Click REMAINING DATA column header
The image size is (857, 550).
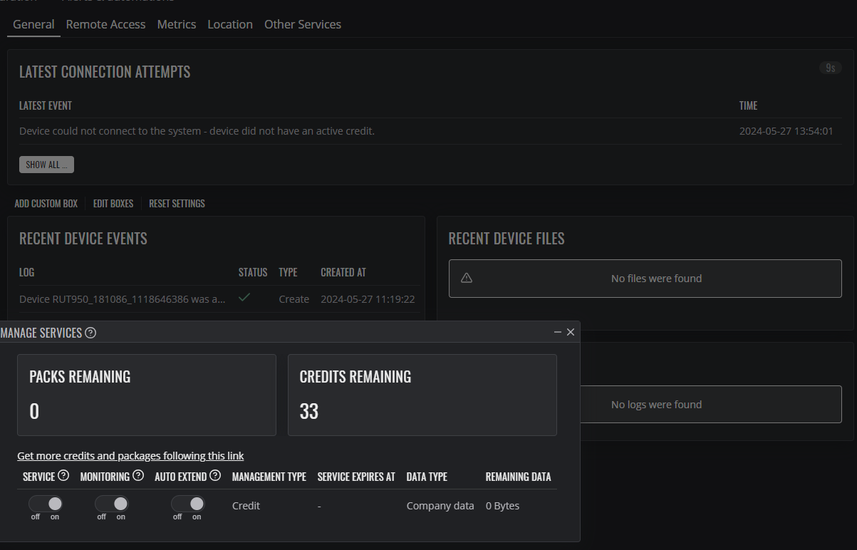[x=518, y=477]
